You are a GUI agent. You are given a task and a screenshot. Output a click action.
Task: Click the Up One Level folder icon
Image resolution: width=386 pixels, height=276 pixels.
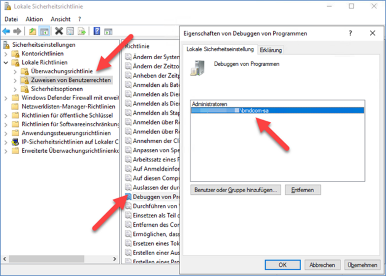[x=33, y=31]
